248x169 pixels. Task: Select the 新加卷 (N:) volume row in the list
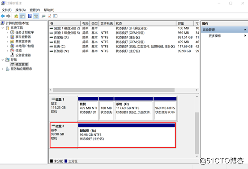pos(124,51)
